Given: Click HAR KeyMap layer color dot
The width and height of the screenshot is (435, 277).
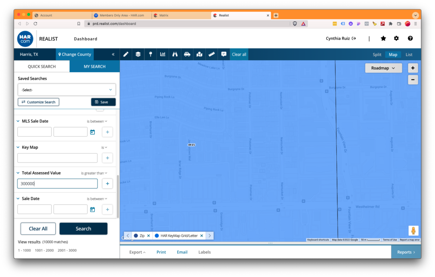Looking at the screenshot, I should (157, 236).
